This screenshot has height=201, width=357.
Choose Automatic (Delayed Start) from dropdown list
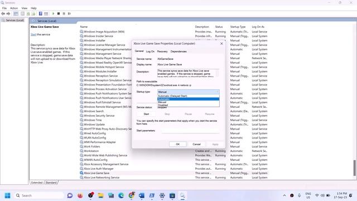[189, 96]
